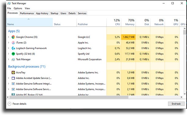This screenshot has height=118, width=187.
Task: Click the vertical scrollbar down arrow
Action: (x=185, y=94)
